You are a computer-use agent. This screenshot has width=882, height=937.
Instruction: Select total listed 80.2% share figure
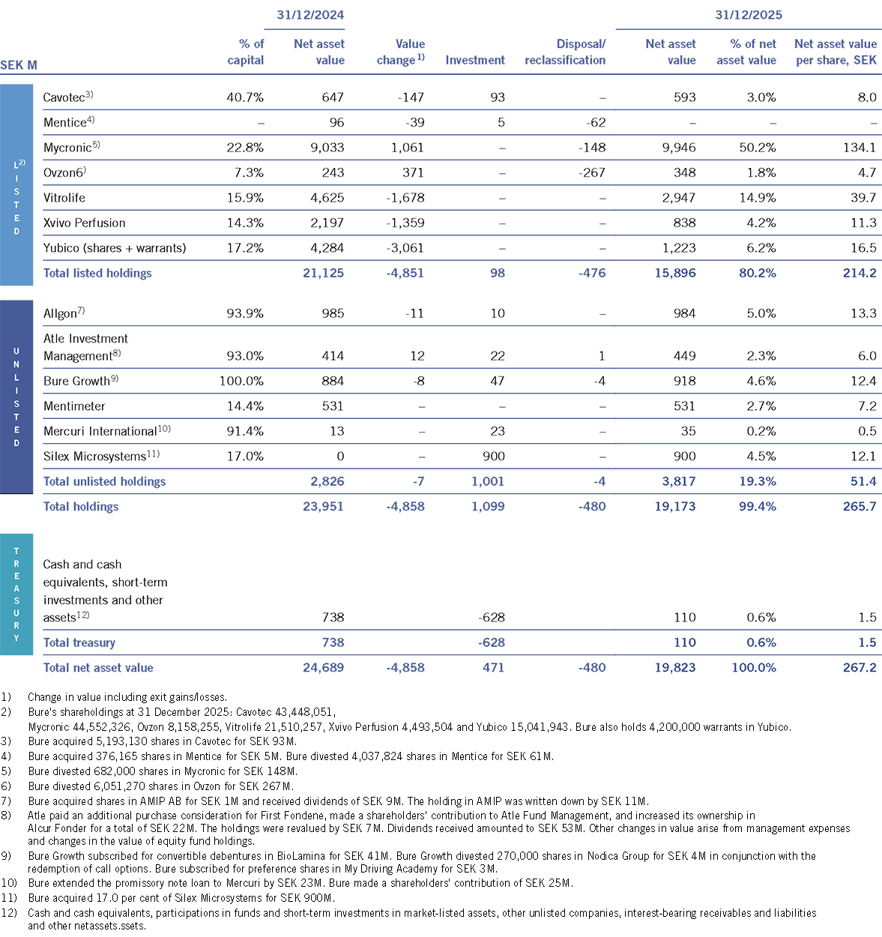[758, 273]
